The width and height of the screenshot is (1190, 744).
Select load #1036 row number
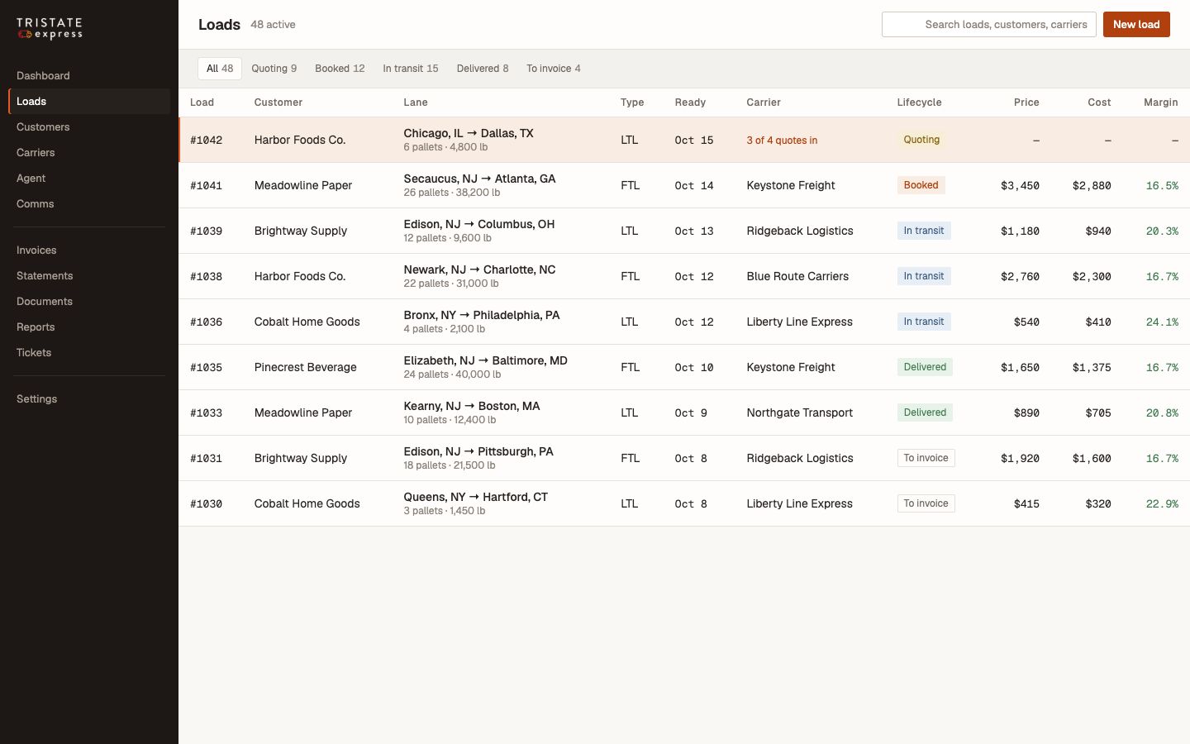(207, 322)
